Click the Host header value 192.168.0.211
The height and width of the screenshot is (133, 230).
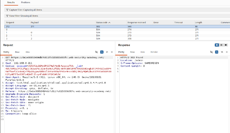pyautogui.click(x=23, y=63)
